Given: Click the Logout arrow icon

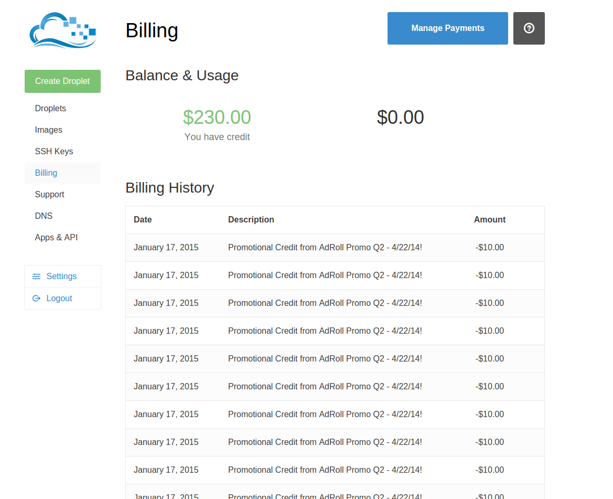Looking at the screenshot, I should click(36, 299).
